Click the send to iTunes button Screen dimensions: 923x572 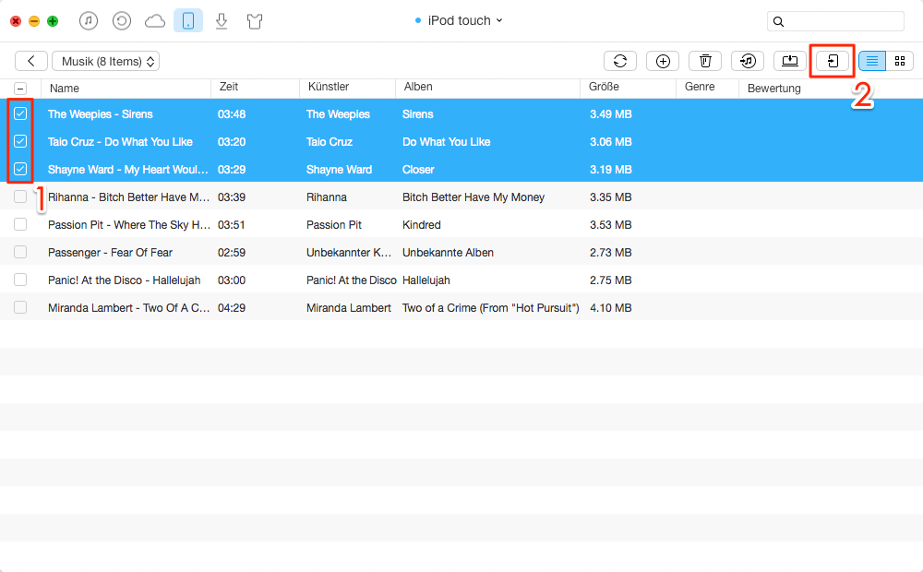point(748,61)
